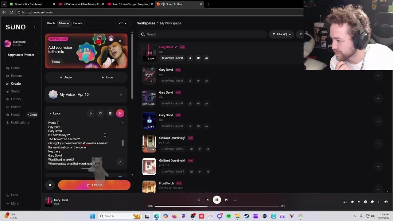This screenshot has width=393, height=221.
Task: Thumbs up current song in player bar
Action: coord(352,202)
